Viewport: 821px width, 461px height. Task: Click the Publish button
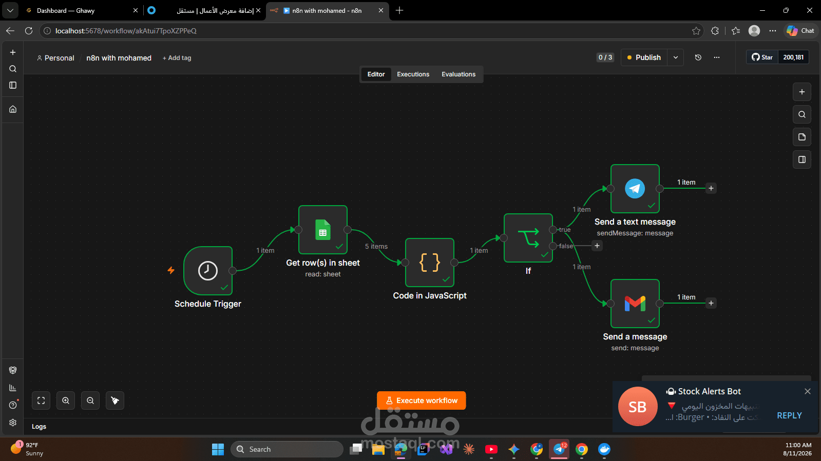click(644, 57)
